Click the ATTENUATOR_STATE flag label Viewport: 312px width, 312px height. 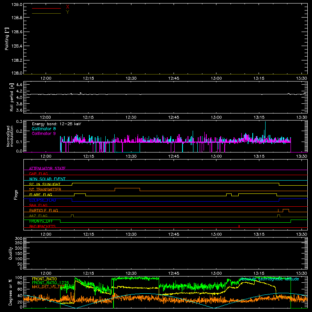(47, 168)
